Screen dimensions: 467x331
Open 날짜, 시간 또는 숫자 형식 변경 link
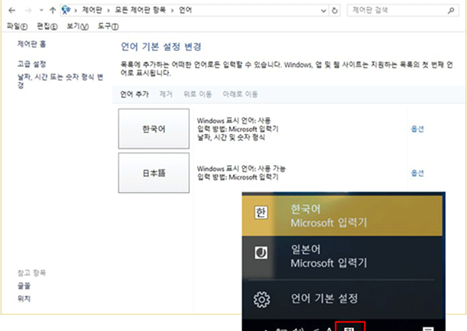[x=60, y=81]
